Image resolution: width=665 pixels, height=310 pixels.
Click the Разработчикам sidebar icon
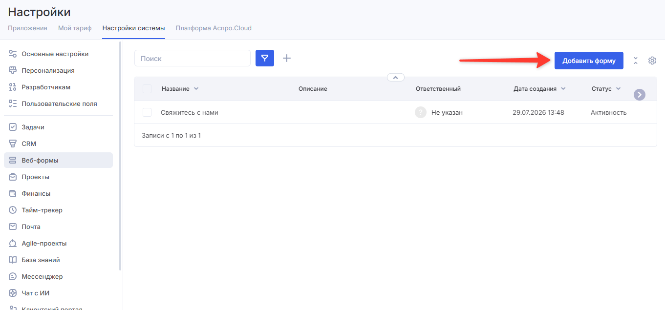pos(13,87)
